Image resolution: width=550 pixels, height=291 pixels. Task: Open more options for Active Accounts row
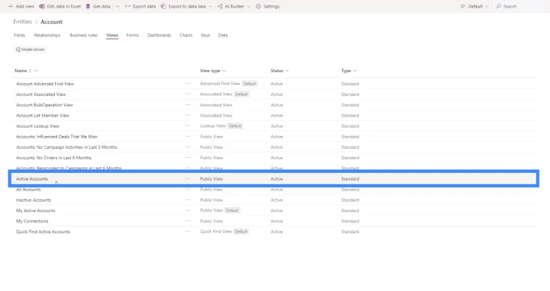[x=188, y=178]
